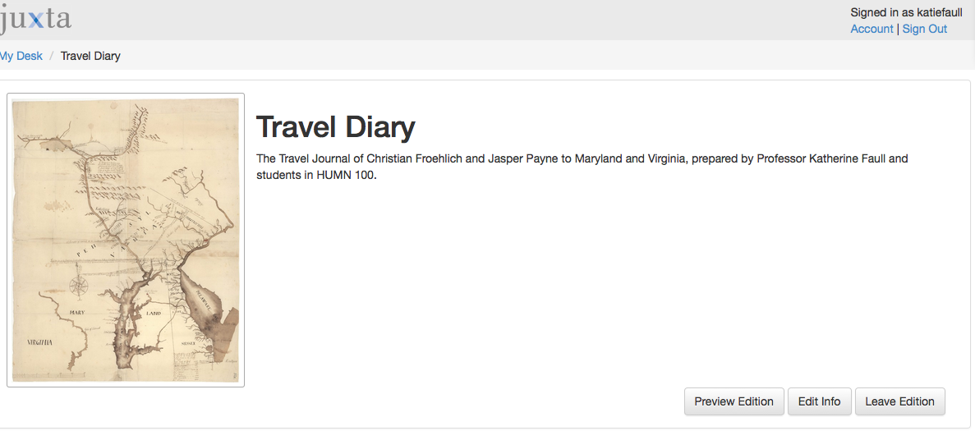Click the Travel Diary heading
Viewport: 975px width, 440px height.
tap(335, 127)
